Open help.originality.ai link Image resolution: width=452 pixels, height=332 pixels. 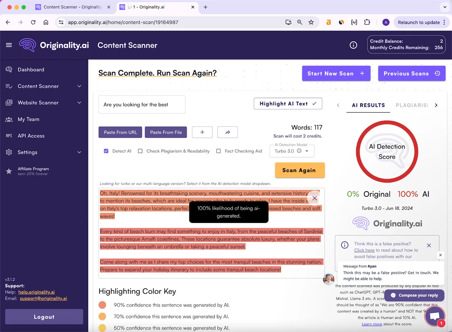[x=36, y=292]
